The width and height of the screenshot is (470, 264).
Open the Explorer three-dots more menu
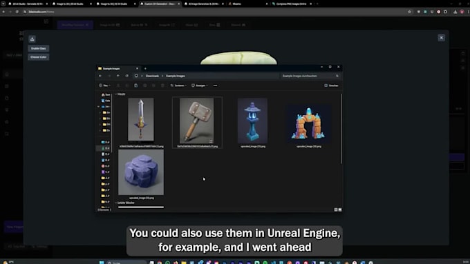215,85
